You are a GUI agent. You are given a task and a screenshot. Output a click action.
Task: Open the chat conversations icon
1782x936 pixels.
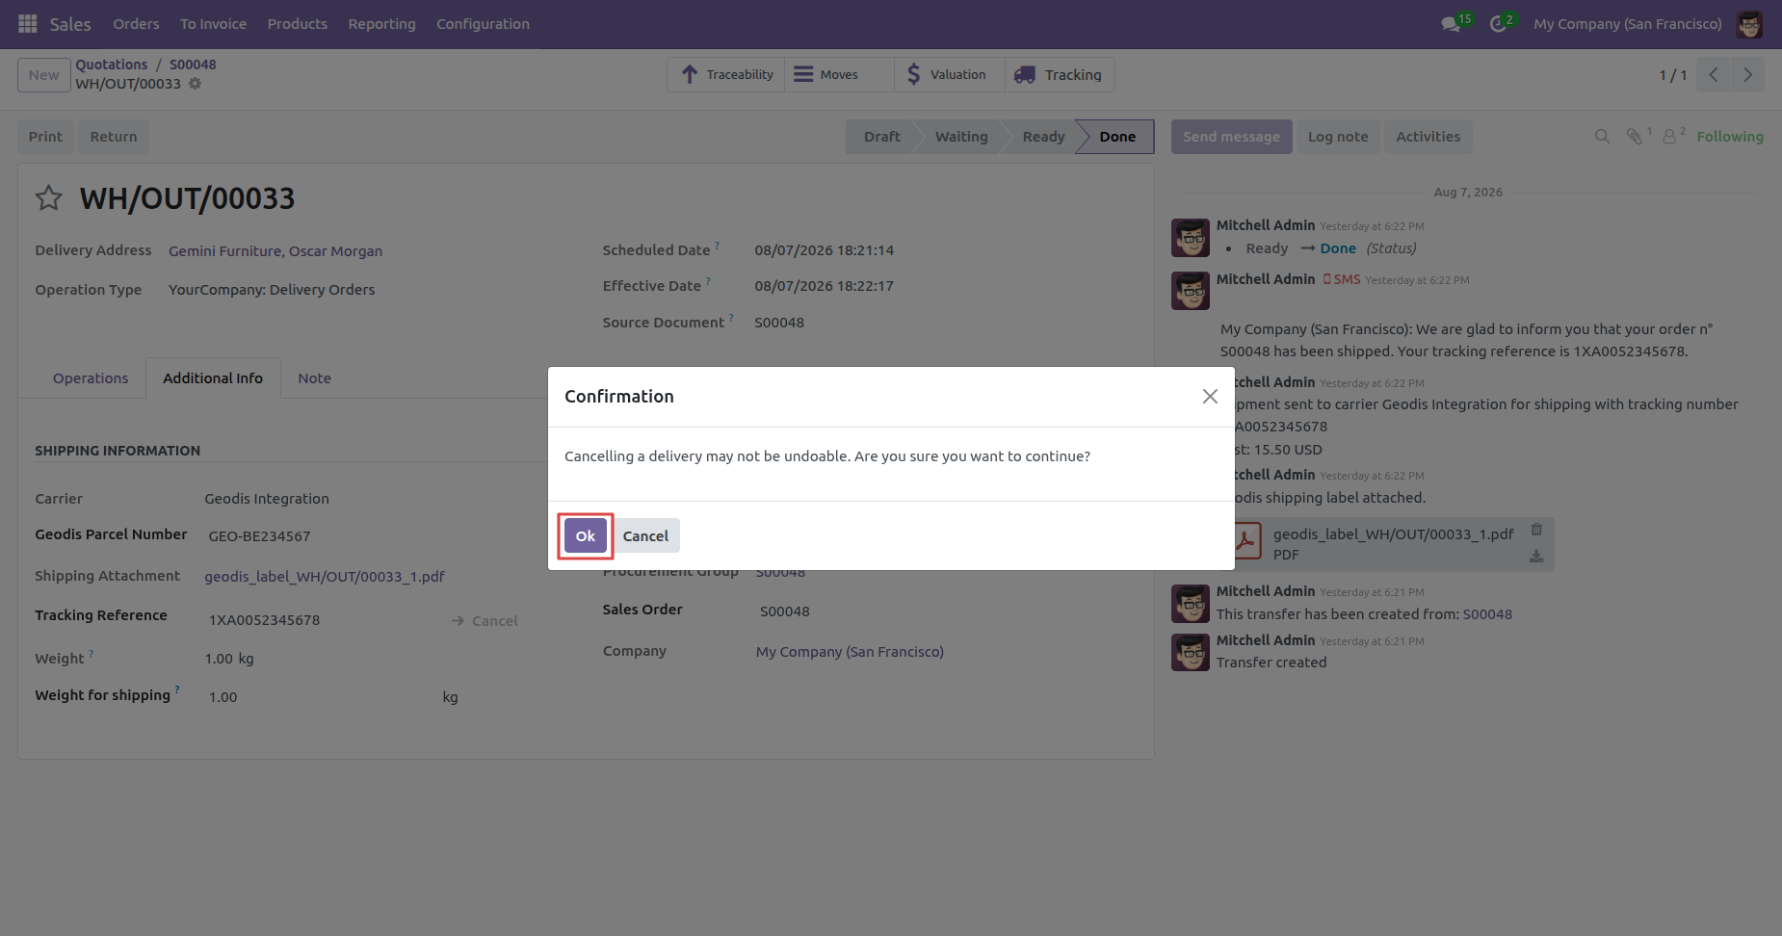point(1451,24)
